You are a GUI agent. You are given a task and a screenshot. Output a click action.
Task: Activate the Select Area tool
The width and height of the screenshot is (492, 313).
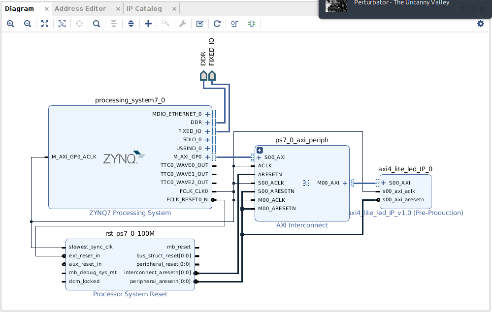(62, 24)
